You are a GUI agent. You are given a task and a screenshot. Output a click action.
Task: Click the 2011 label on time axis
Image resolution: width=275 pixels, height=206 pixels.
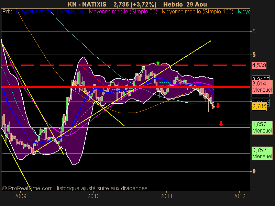[166, 196]
